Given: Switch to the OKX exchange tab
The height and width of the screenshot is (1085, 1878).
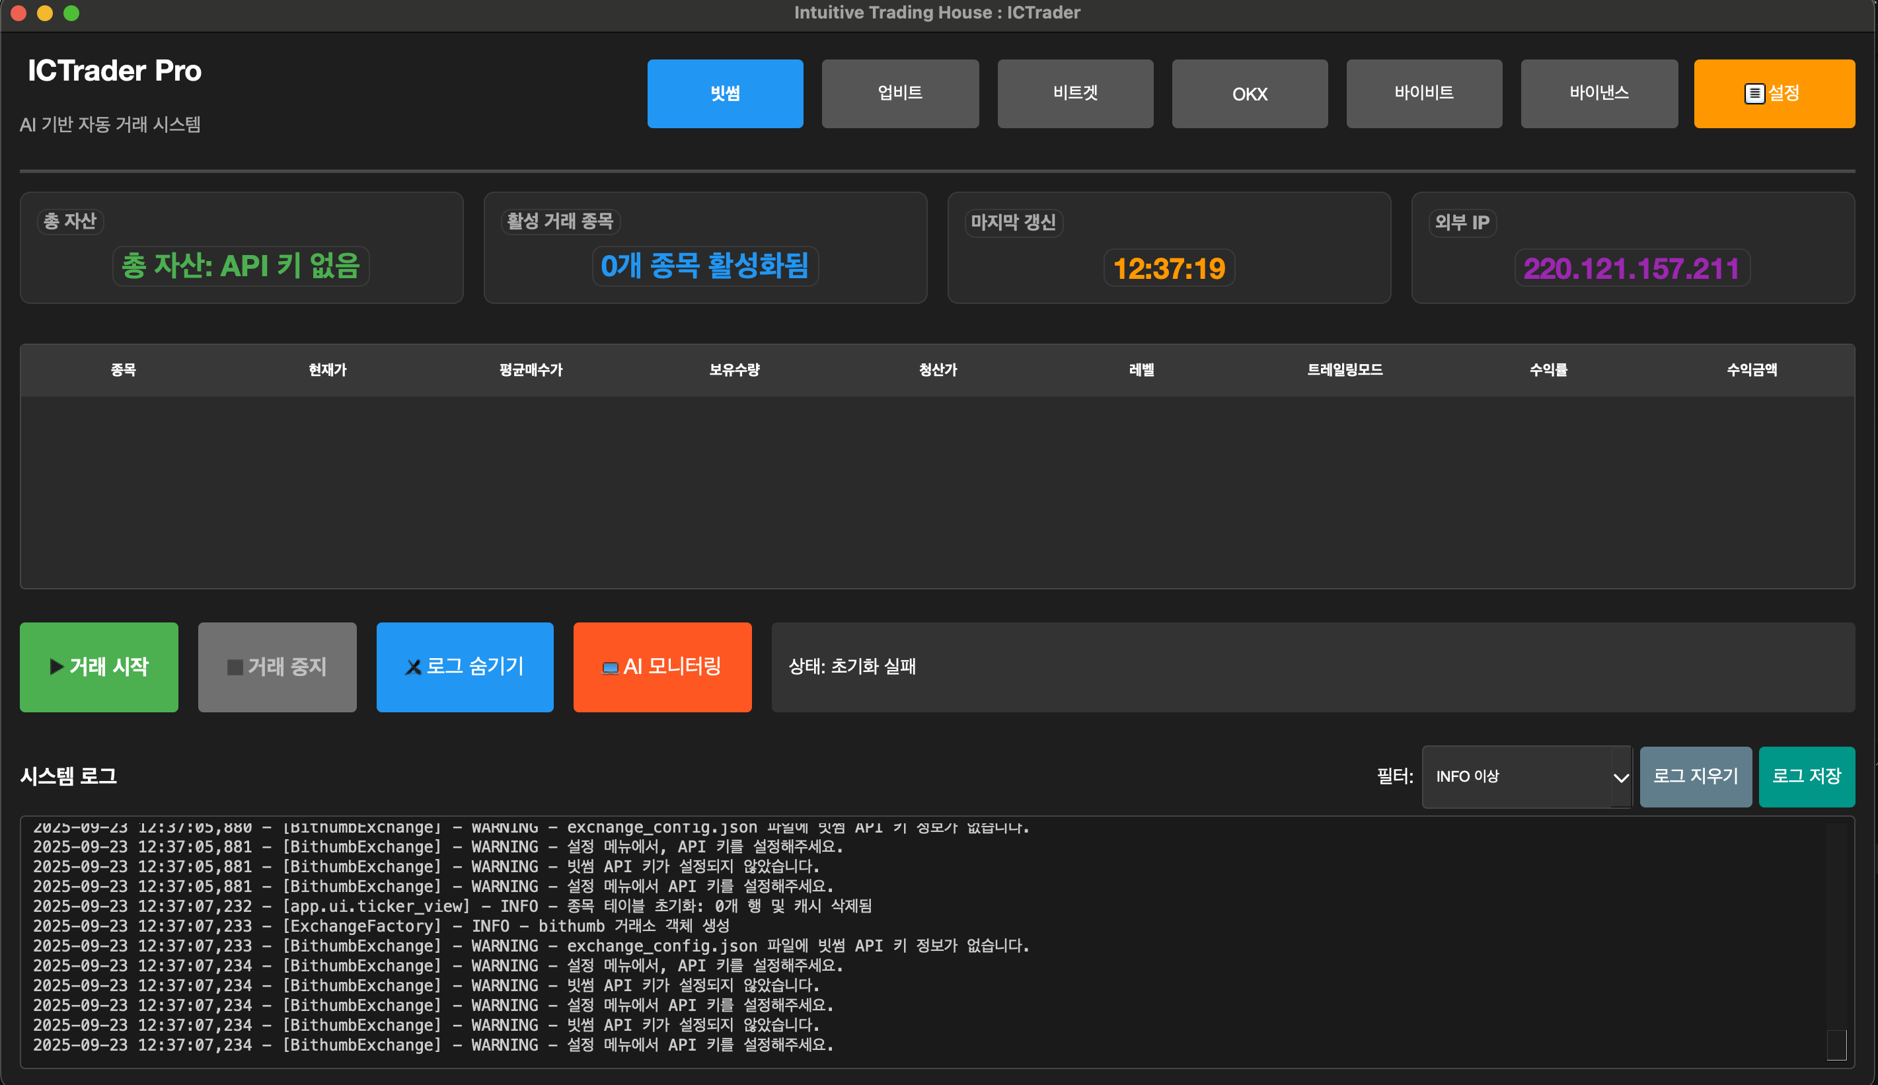Looking at the screenshot, I should (1249, 94).
